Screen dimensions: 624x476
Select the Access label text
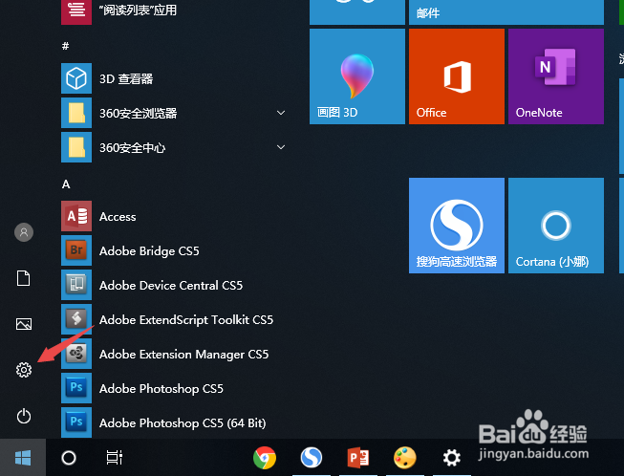click(x=118, y=217)
